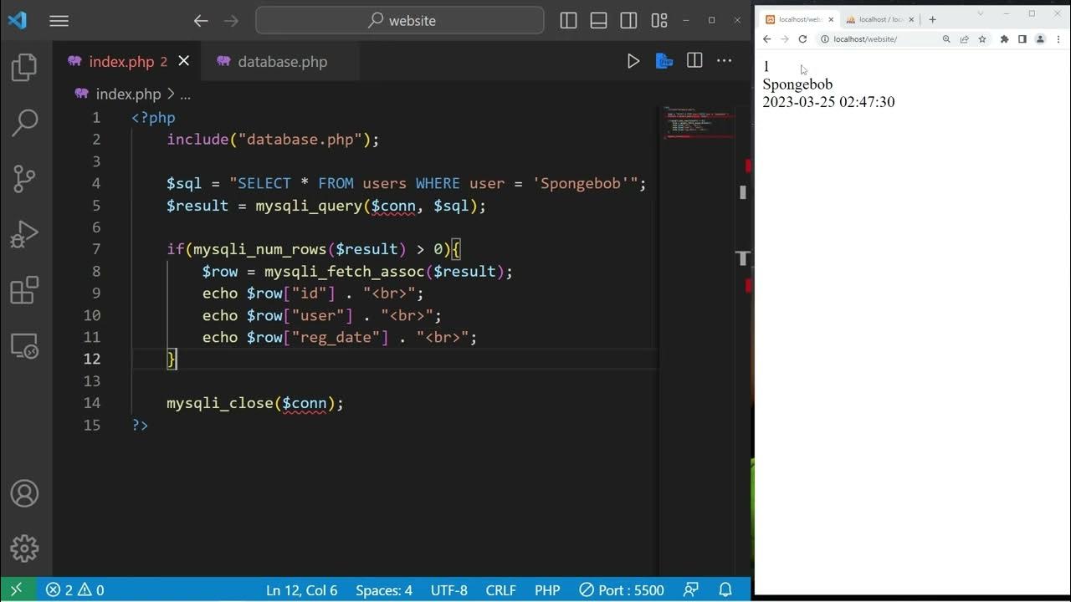This screenshot has height=602, width=1071.
Task: Open the hamburger application menu
Action: (59, 21)
